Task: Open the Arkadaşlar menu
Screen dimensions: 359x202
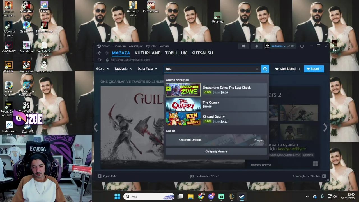Action: coord(136,46)
